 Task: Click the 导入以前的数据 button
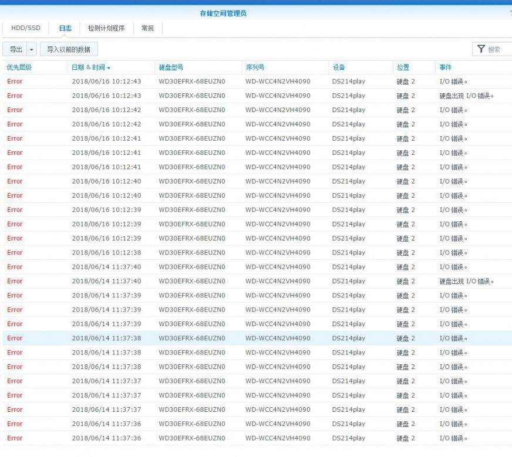(69, 49)
